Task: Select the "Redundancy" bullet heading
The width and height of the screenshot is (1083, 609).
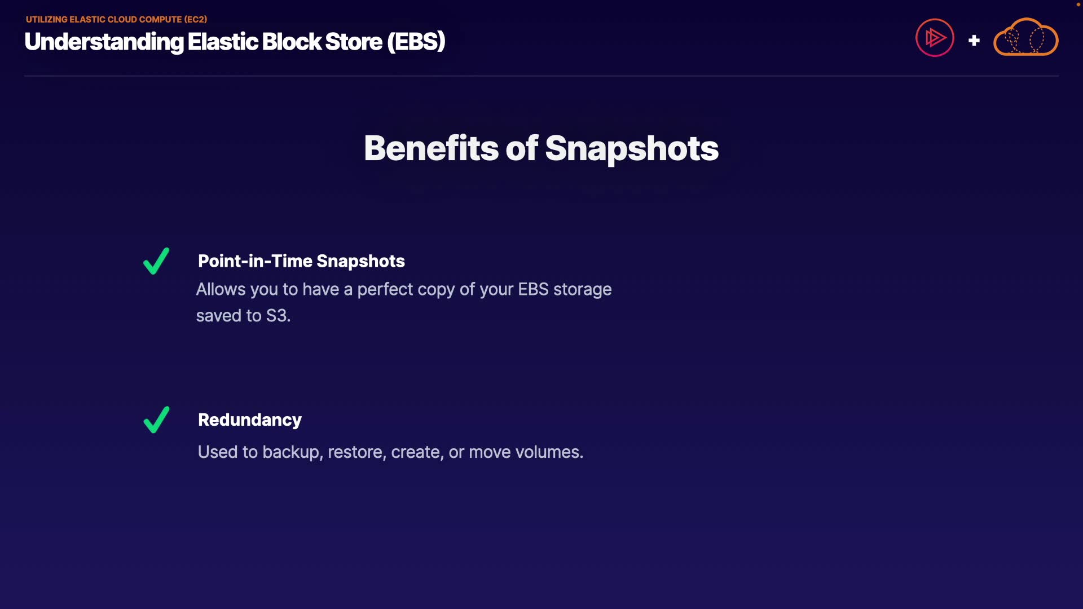Action: click(x=249, y=420)
